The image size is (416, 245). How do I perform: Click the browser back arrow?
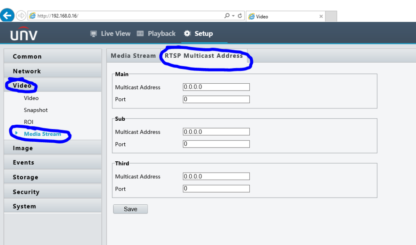[7, 15]
